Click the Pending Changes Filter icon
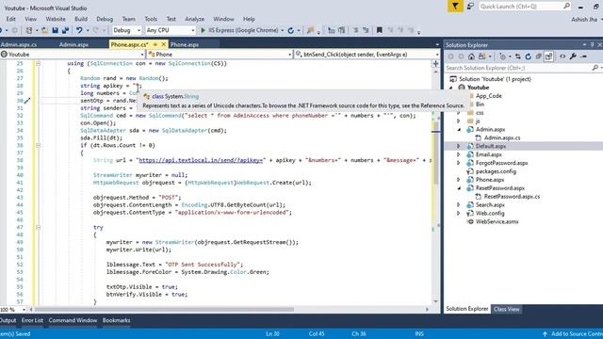603x339 pixels. click(502, 56)
